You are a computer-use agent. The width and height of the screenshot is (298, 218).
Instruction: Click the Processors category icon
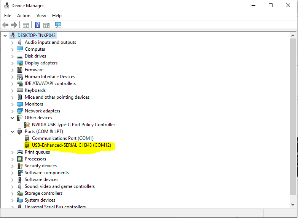(x=20, y=159)
